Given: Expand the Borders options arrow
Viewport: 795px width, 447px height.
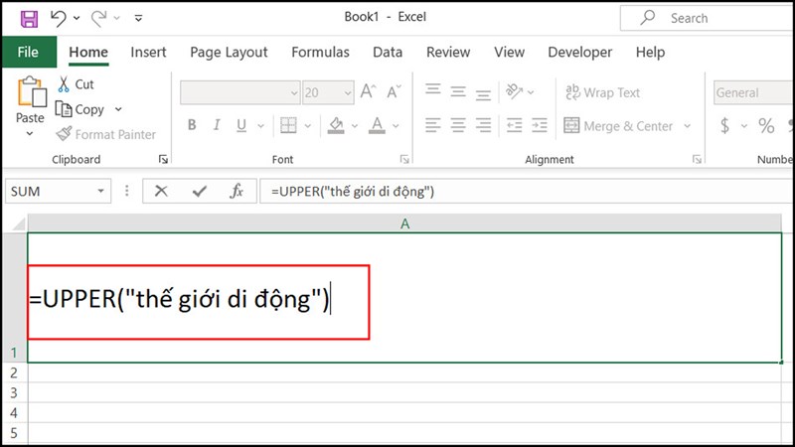Looking at the screenshot, I should [x=307, y=126].
